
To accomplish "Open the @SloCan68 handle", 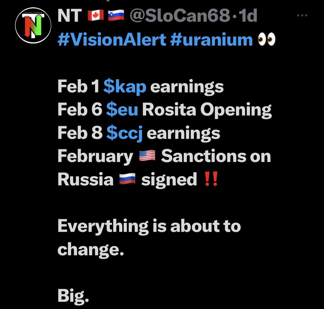I will [180, 16].
